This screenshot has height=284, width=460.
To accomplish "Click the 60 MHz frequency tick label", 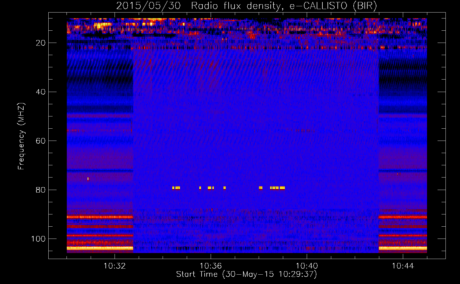I will (41, 141).
